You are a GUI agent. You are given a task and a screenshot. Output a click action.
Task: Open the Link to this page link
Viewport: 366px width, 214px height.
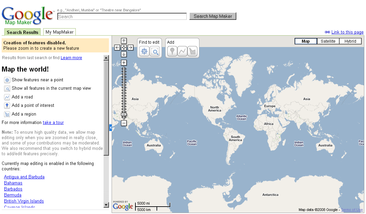point(347,32)
